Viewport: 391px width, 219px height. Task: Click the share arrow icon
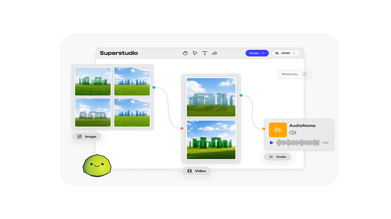[x=215, y=53]
